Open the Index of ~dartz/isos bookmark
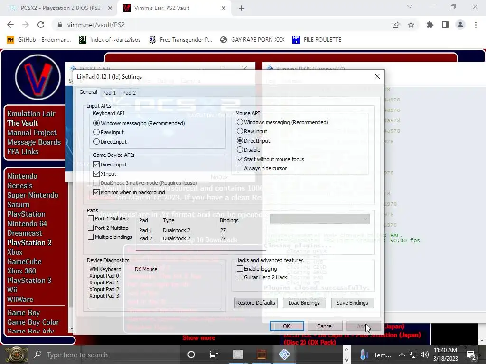Image resolution: width=486 pixels, height=364 pixels. pos(110,40)
